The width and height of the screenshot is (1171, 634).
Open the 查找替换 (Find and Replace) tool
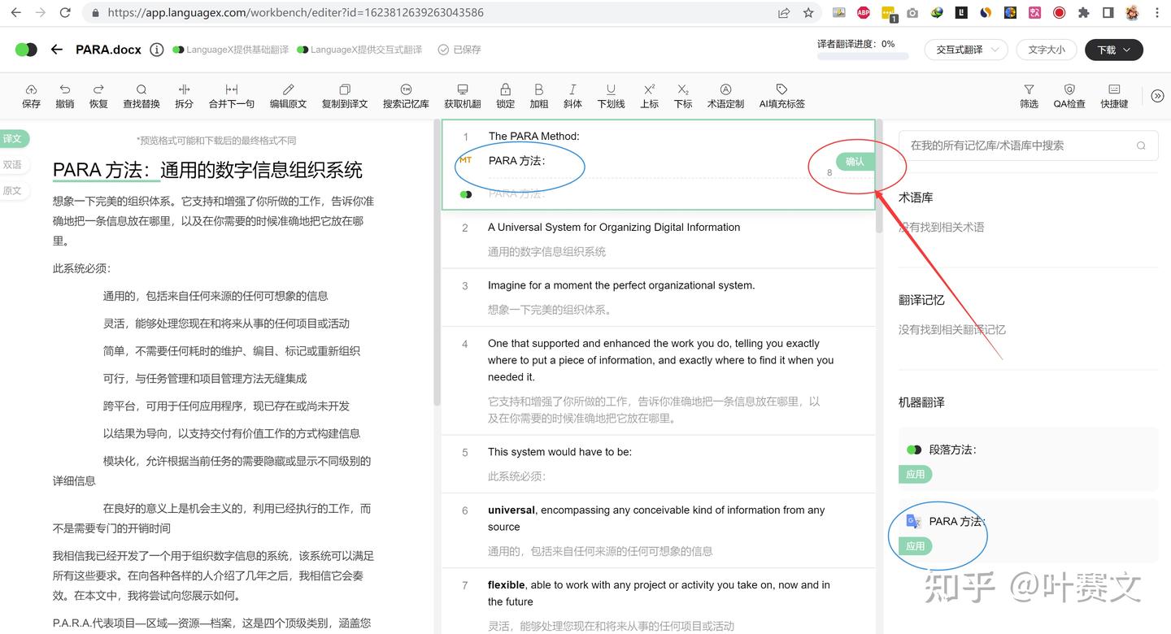click(x=141, y=95)
